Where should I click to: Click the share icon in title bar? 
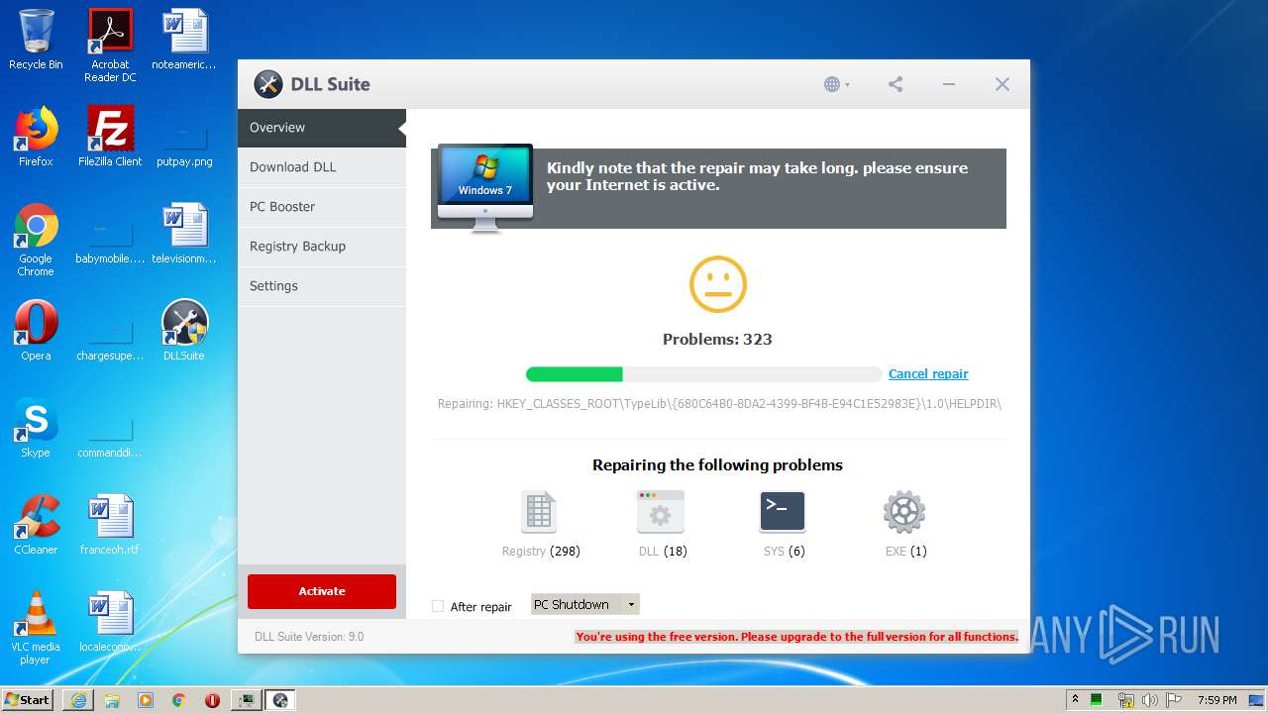896,84
